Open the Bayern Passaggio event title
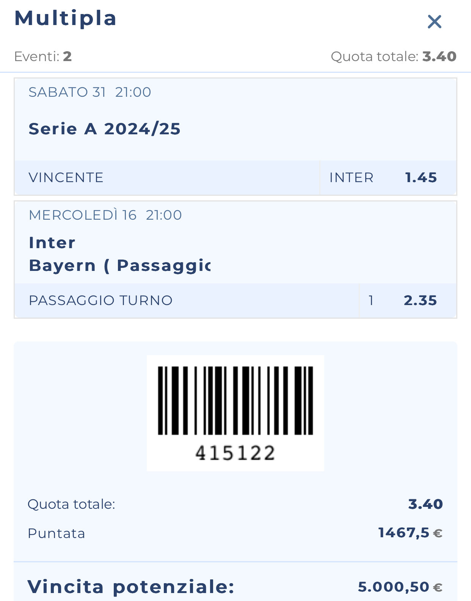The width and height of the screenshot is (471, 601). [119, 266]
